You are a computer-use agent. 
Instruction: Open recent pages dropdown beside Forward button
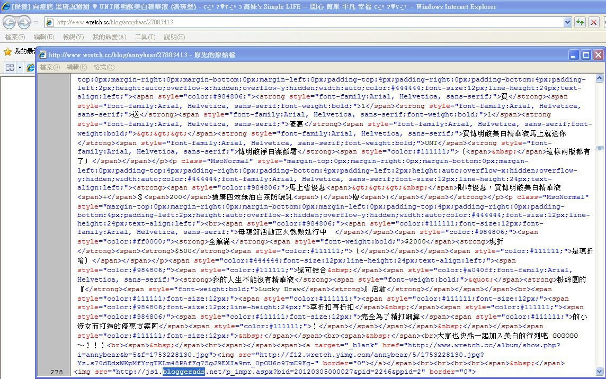click(x=36, y=22)
